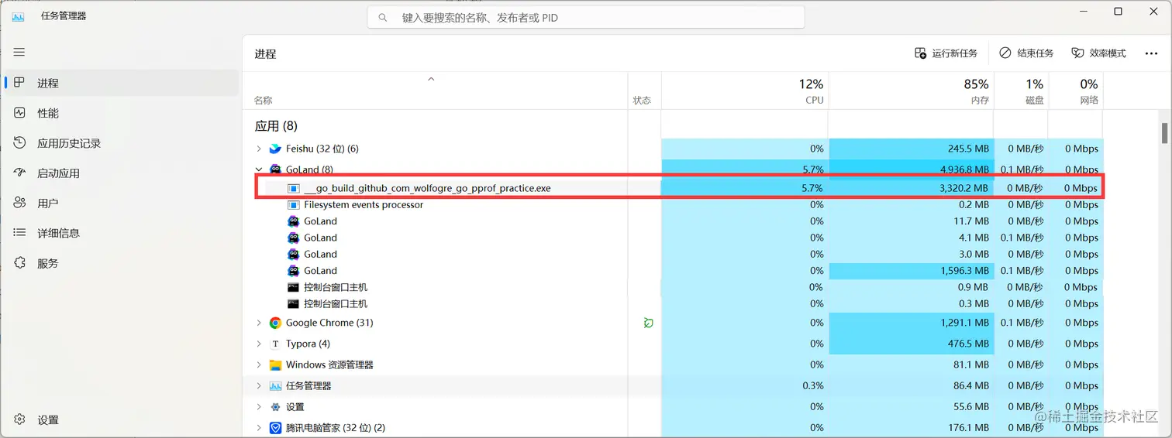Click the Windows 资源管理器 folder icon
The height and width of the screenshot is (438, 1172).
[x=275, y=364]
